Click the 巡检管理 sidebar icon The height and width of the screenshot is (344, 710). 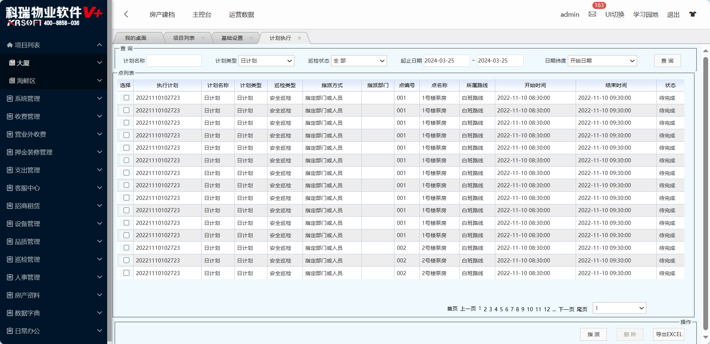[10, 259]
